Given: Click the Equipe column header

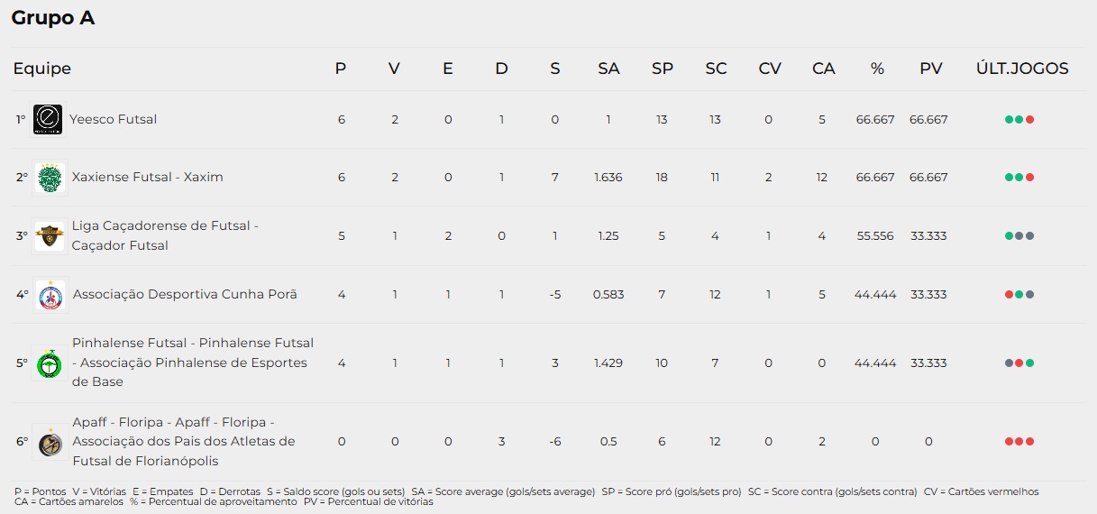Looking at the screenshot, I should pyautogui.click(x=41, y=69).
